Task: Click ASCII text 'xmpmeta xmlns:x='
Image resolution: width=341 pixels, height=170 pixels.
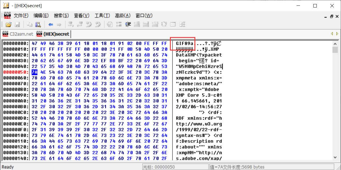Action: click(199, 78)
